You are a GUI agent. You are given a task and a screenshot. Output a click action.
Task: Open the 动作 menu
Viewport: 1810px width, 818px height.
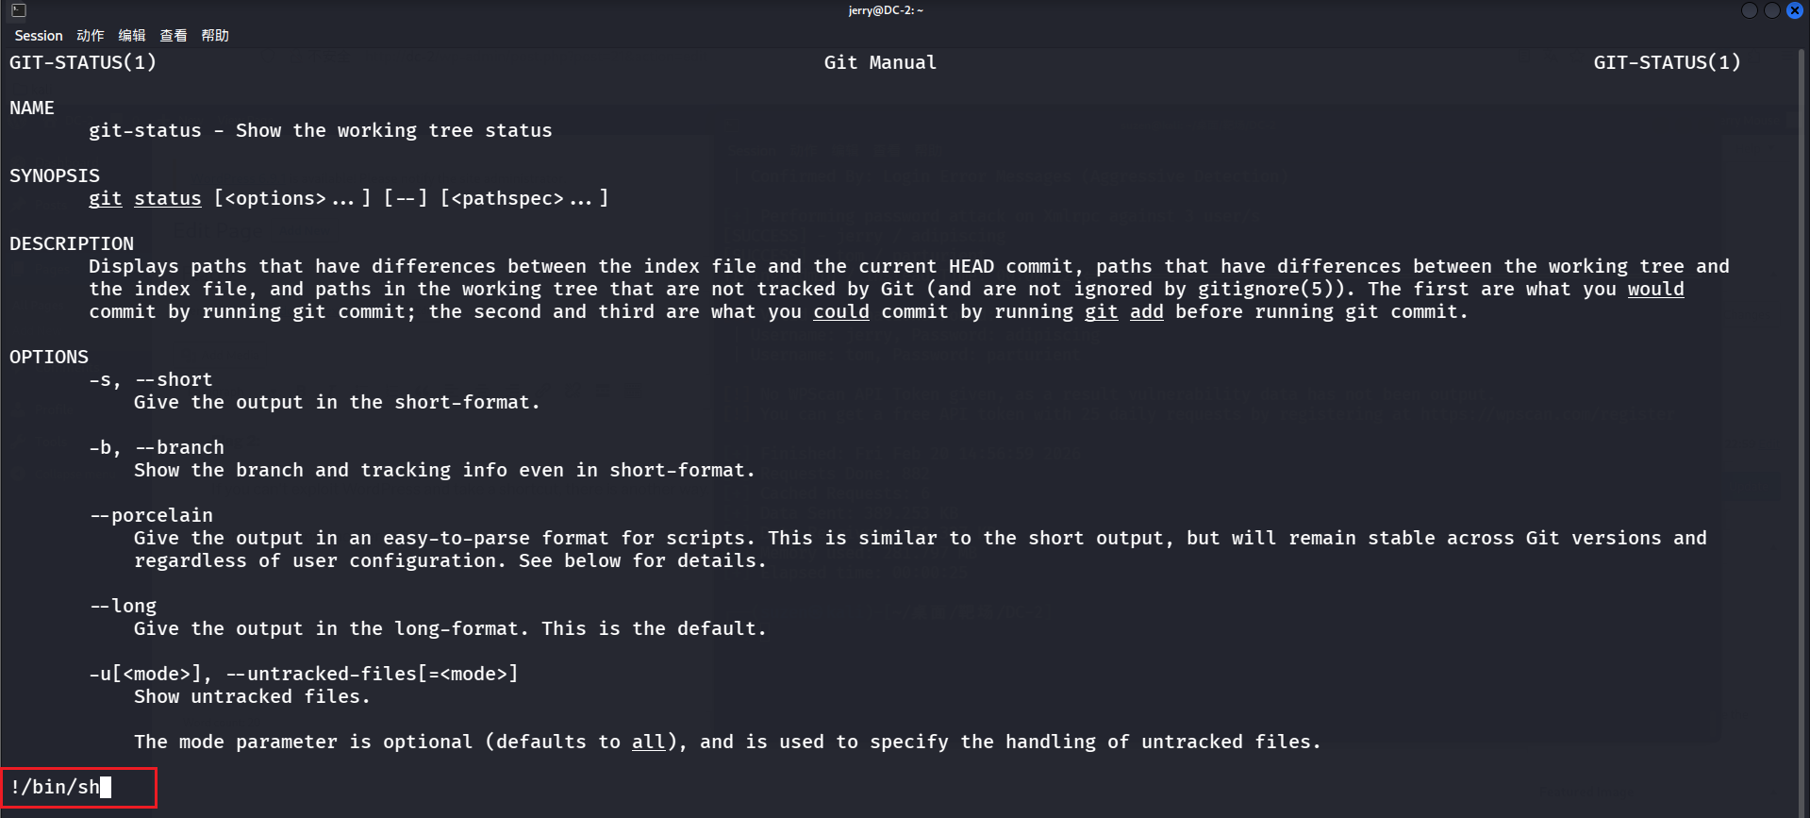coord(91,36)
